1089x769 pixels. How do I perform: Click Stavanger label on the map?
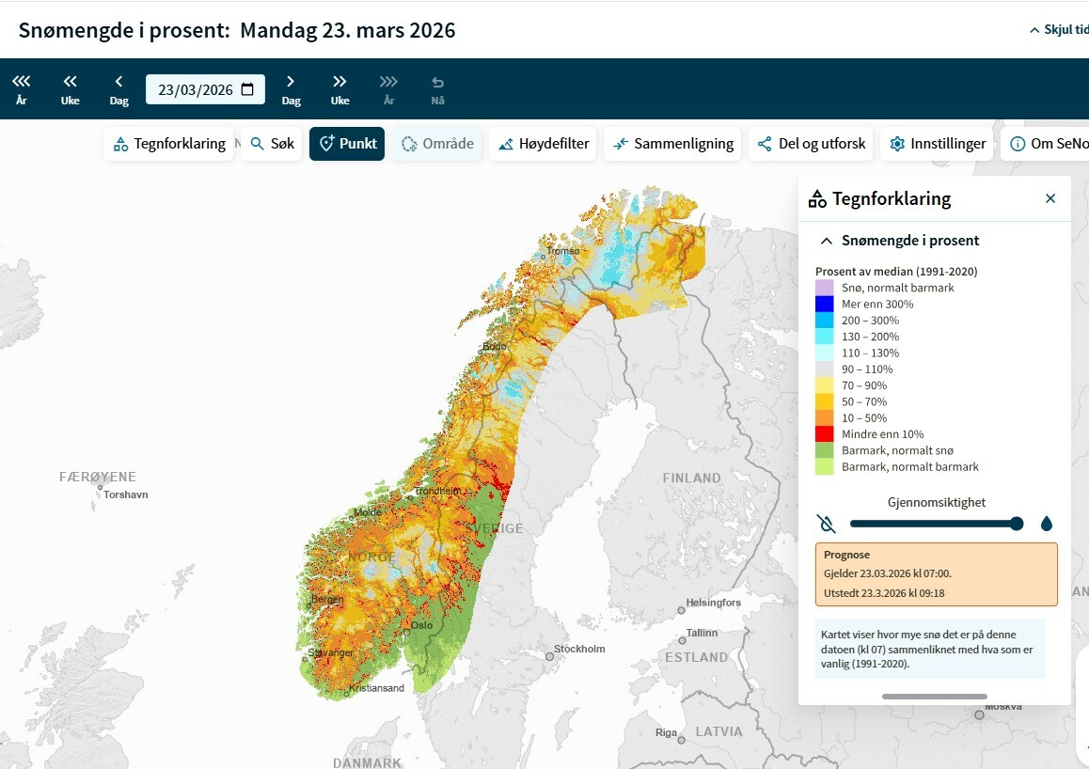coord(331,652)
